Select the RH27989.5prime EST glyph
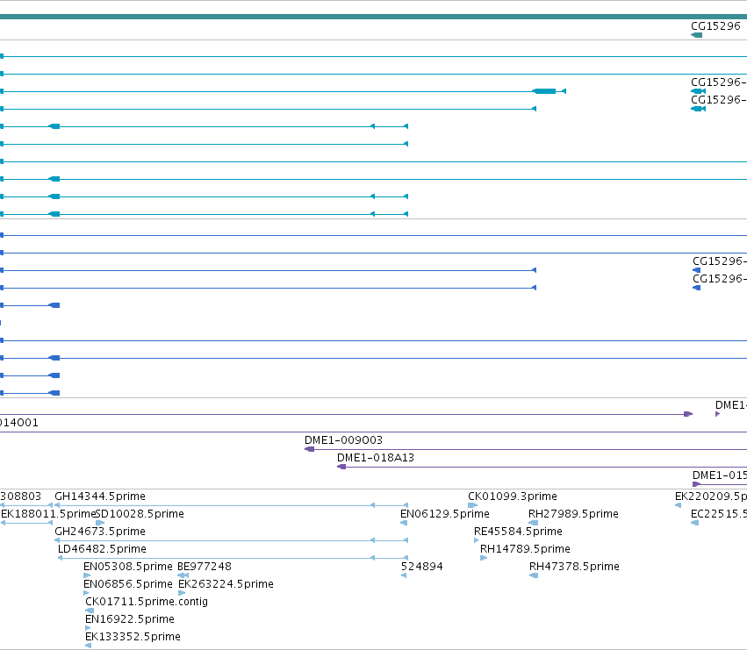This screenshot has width=747, height=650. point(534,523)
